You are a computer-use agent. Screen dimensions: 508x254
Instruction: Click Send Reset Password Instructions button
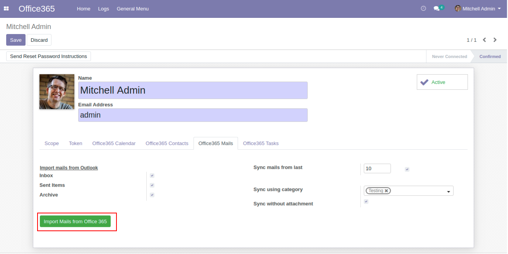click(x=48, y=56)
